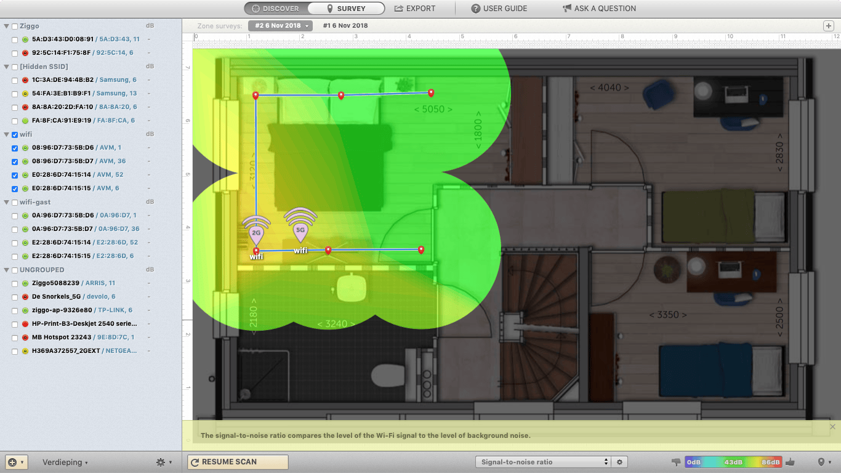Click the 0dB end of color scale
Screen dimensions: 841x473
[x=694, y=462]
